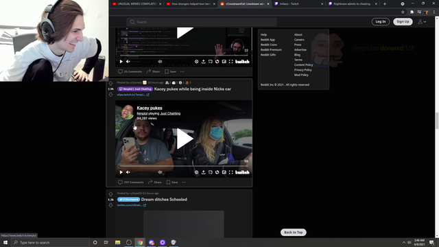
Task: Open Dream ditches Schooled post title
Action: click(164, 200)
